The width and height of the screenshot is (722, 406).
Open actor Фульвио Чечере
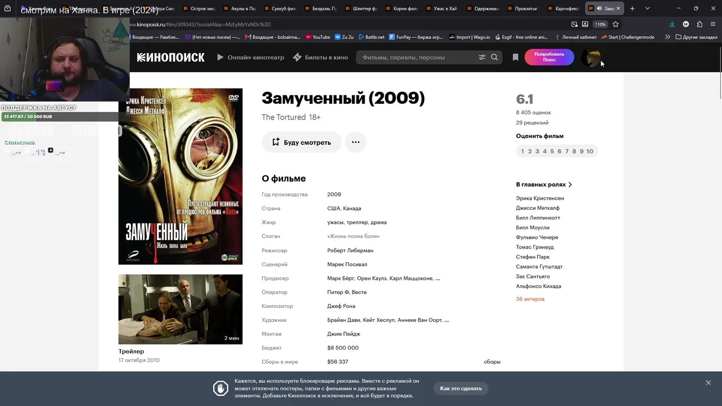point(537,237)
